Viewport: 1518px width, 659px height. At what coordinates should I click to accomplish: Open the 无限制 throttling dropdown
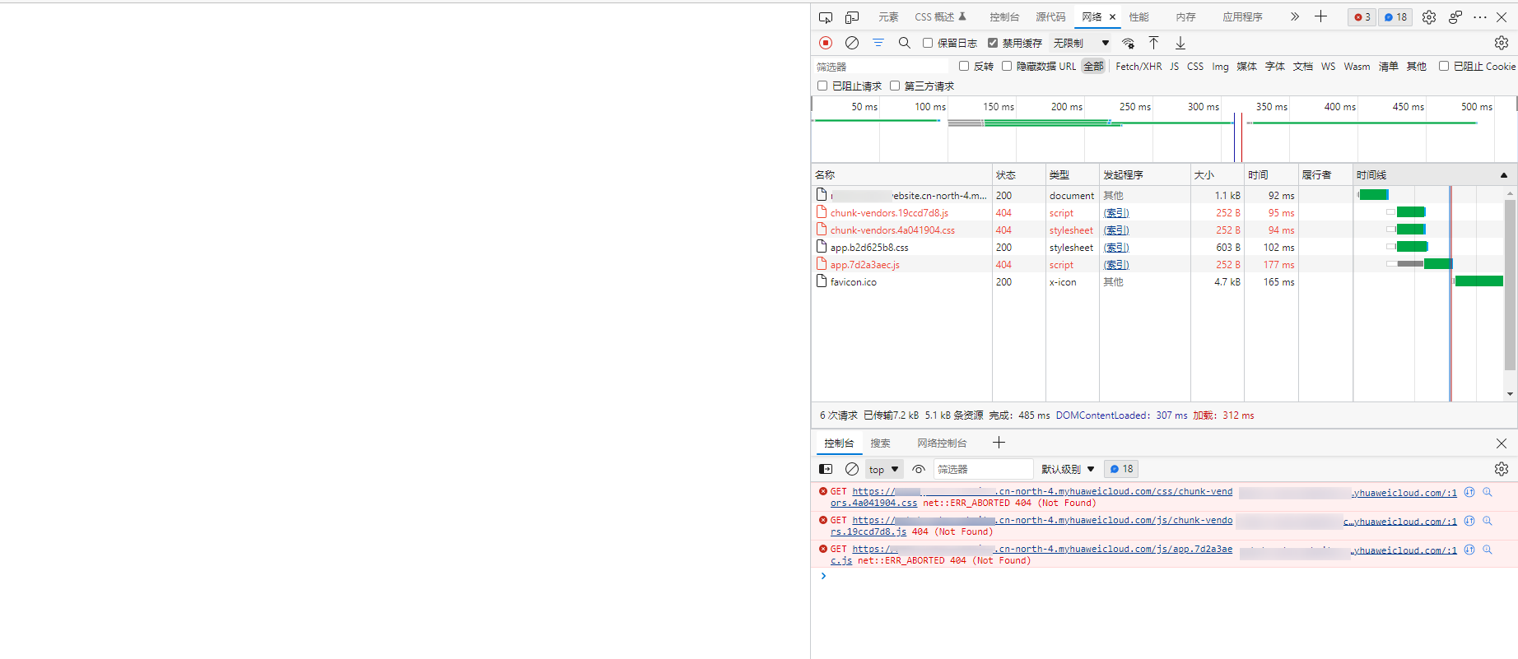(1082, 43)
